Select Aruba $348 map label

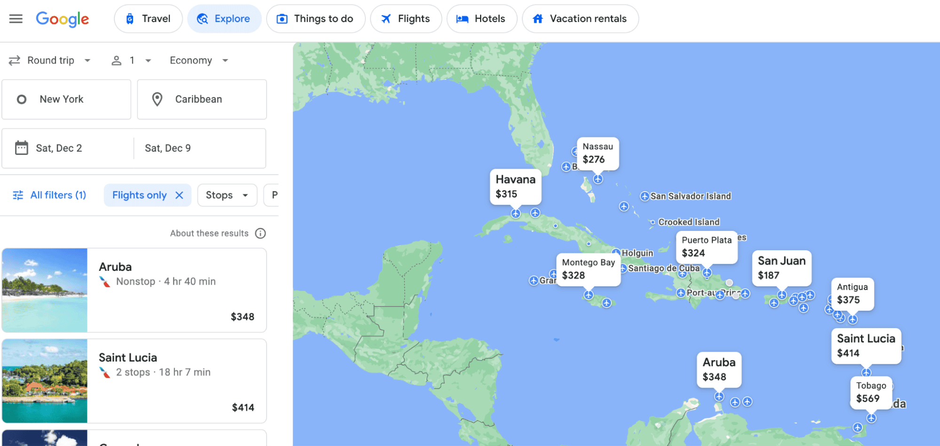pos(719,369)
